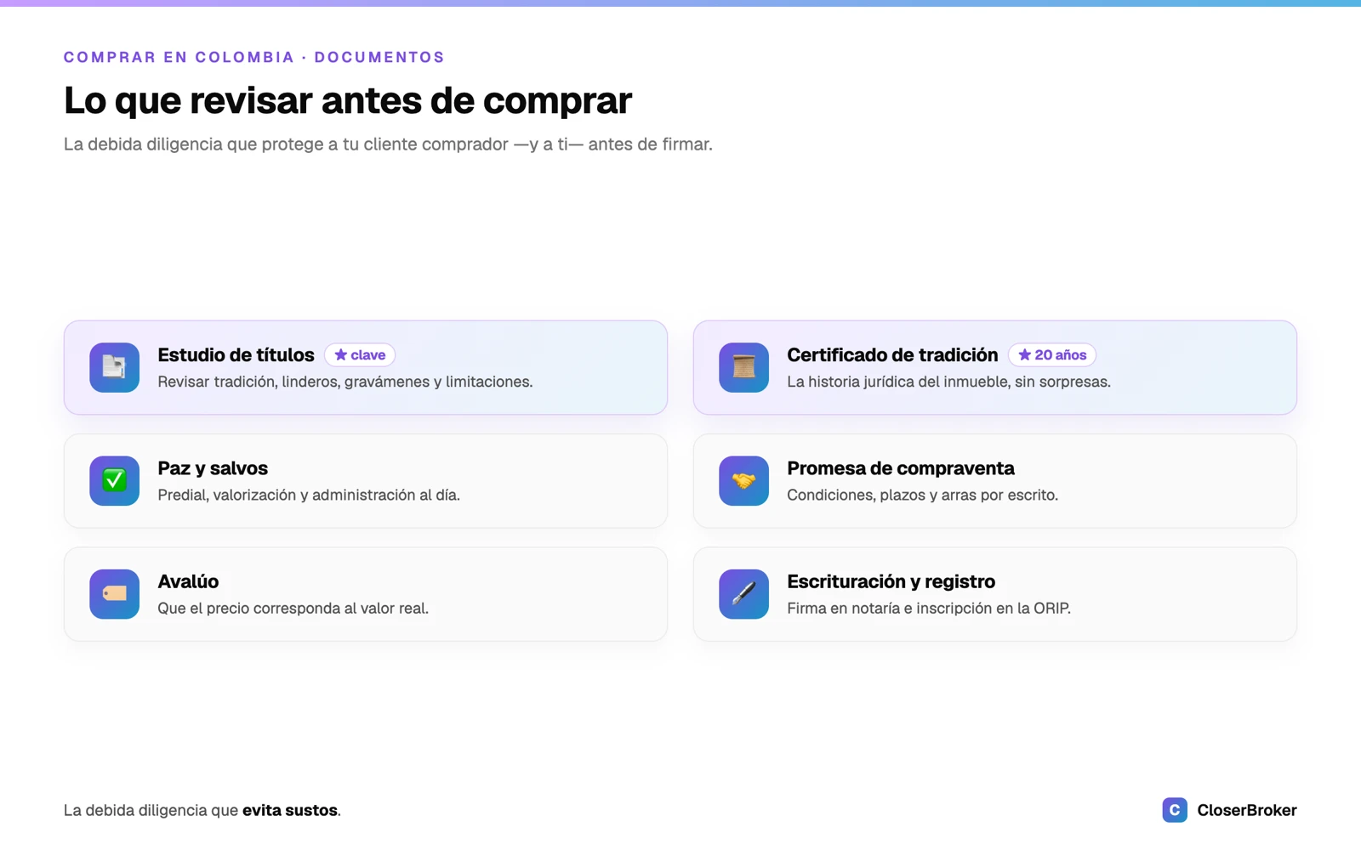Click the title "Lo que revisar antes de comprar"
1361x861 pixels.
pyautogui.click(x=348, y=100)
